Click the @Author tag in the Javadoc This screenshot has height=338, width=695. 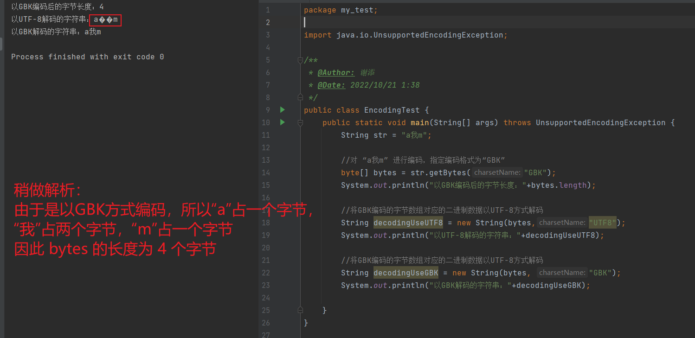point(336,72)
